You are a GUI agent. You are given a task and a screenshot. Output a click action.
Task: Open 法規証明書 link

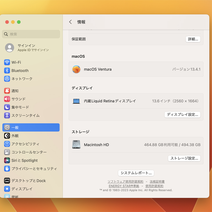(157, 182)
